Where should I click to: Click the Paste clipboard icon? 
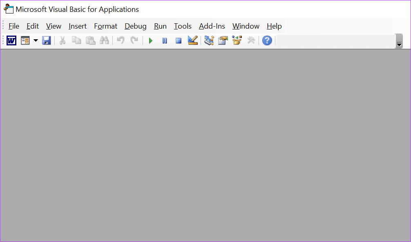[90, 40]
